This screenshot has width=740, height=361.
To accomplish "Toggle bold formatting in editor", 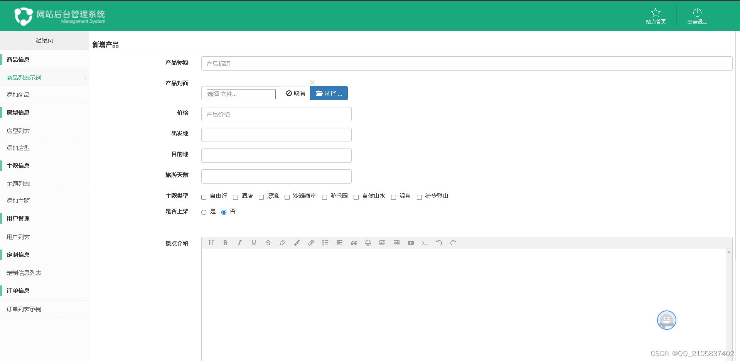I will [x=225, y=243].
